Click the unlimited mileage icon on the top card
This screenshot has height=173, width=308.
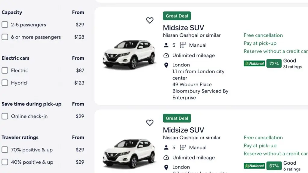pyautogui.click(x=166, y=55)
